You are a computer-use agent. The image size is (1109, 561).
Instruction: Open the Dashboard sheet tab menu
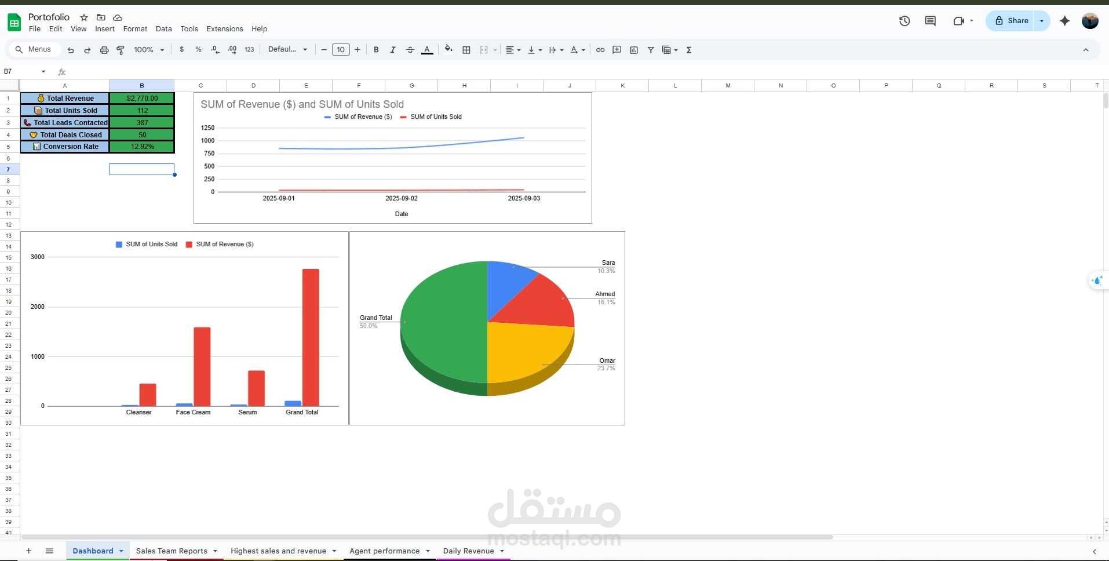click(x=121, y=551)
